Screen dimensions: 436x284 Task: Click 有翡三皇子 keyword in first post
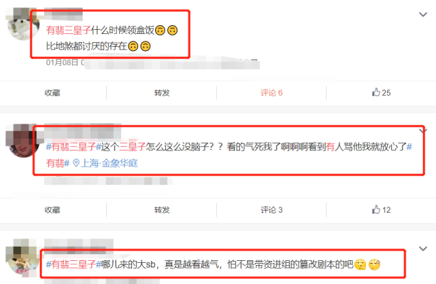69,30
